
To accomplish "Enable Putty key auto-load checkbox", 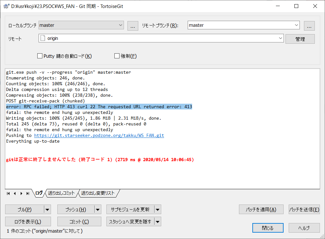I will tap(40, 56).
